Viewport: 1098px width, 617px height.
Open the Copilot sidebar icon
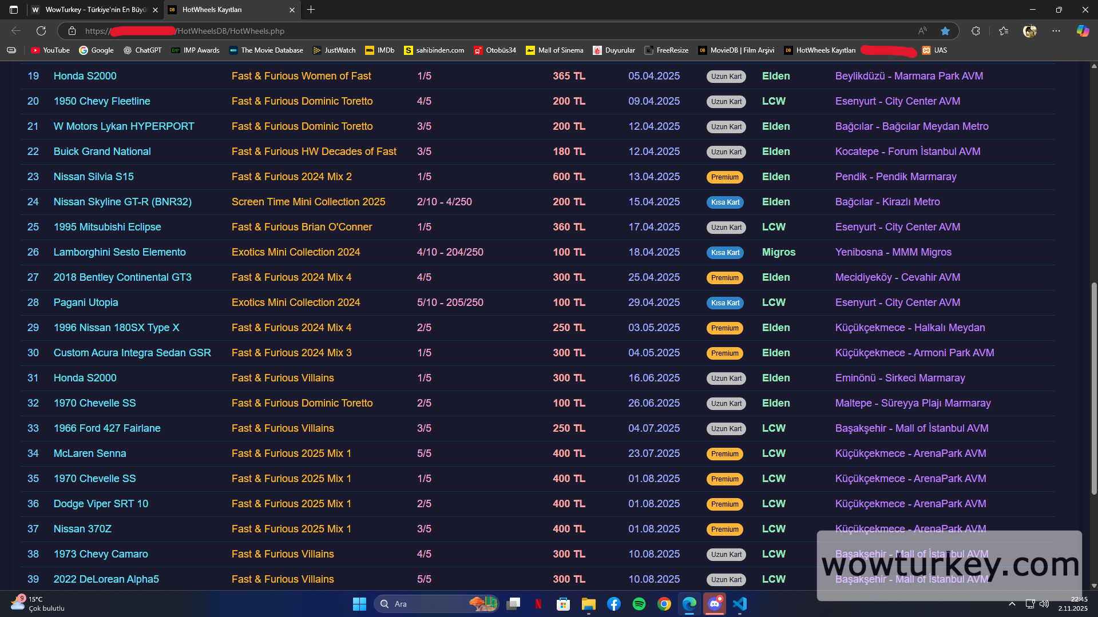tap(1082, 31)
